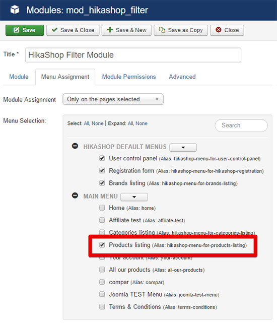The width and height of the screenshot is (277, 324).
Task: Enable the Terms & Conditions checkbox
Action: coord(102,306)
